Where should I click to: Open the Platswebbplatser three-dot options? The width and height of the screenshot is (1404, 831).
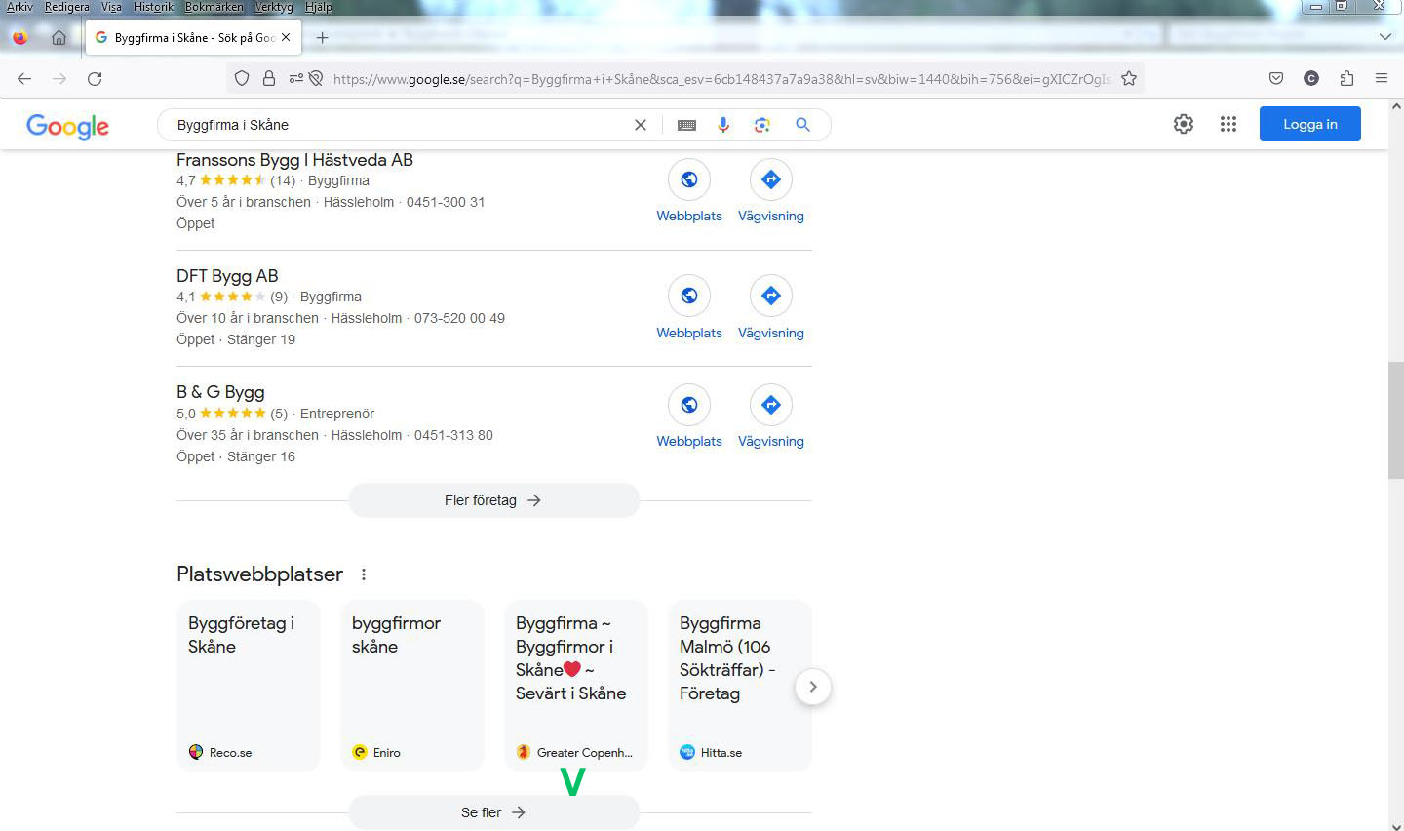pyautogui.click(x=364, y=574)
